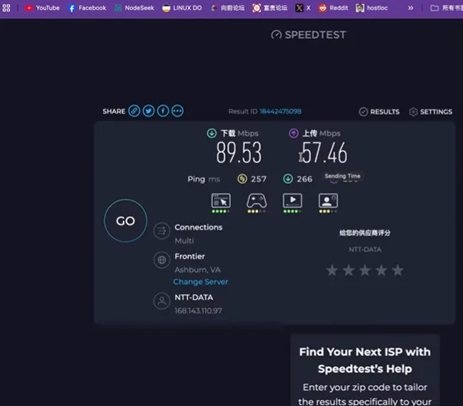463x406 pixels.
Task: Click the upload arrow icon
Action: [294, 133]
